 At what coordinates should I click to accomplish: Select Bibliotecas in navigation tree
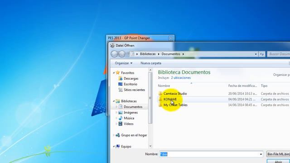129,101
